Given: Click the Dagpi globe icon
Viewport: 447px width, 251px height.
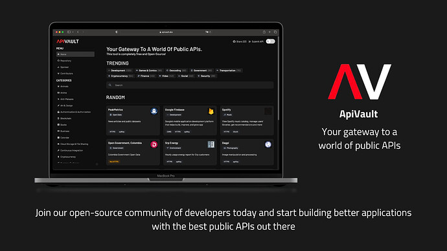Looking at the screenshot, I should click(268, 144).
